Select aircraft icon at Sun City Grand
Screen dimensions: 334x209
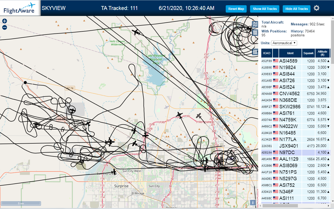[x=114, y=172]
